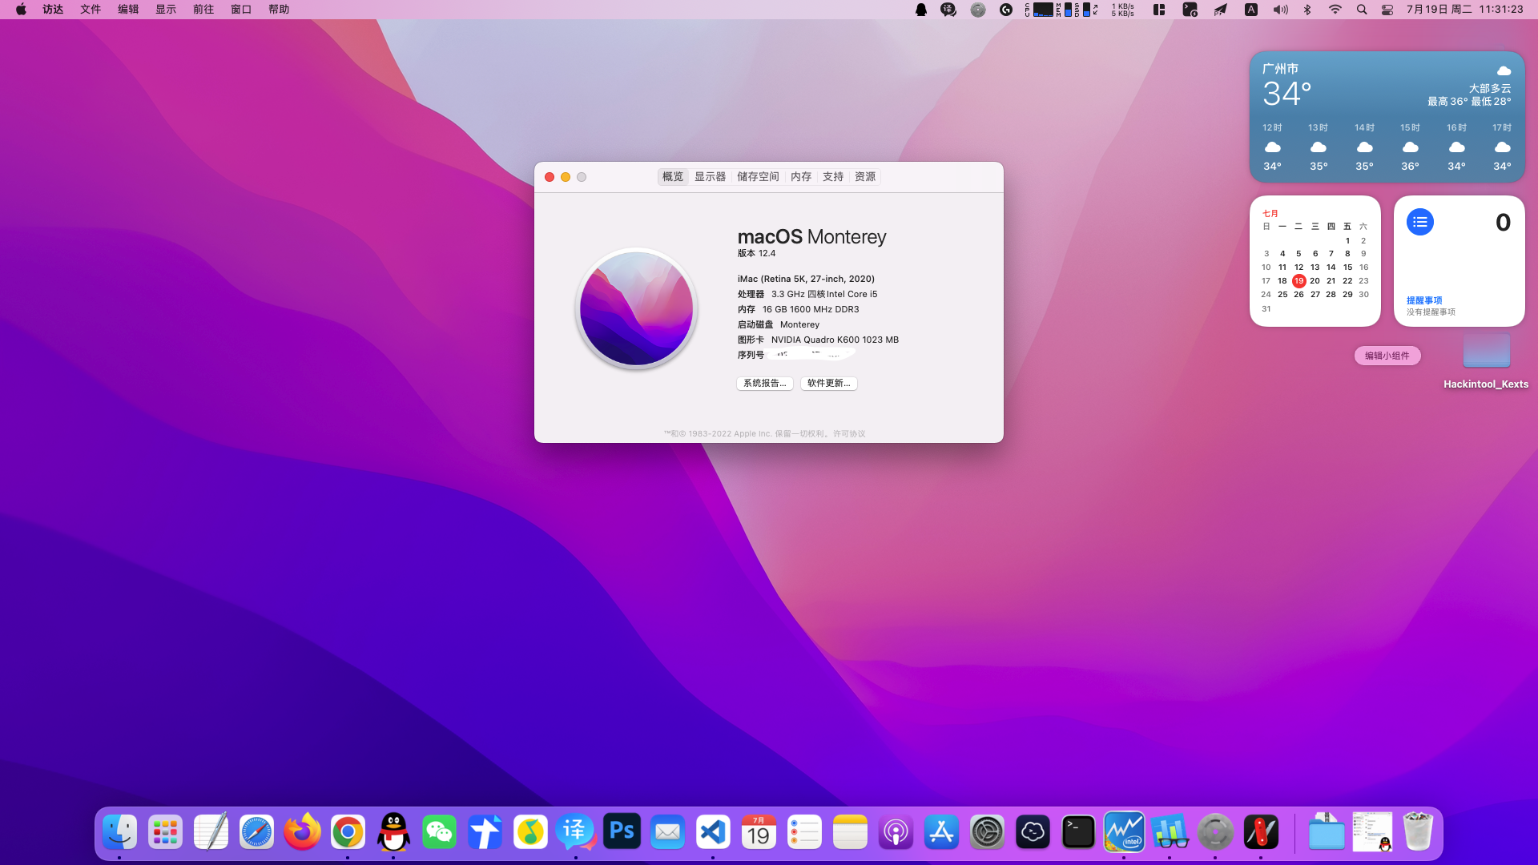Switch to the 资源 tab
The height and width of the screenshot is (865, 1538).
click(865, 177)
